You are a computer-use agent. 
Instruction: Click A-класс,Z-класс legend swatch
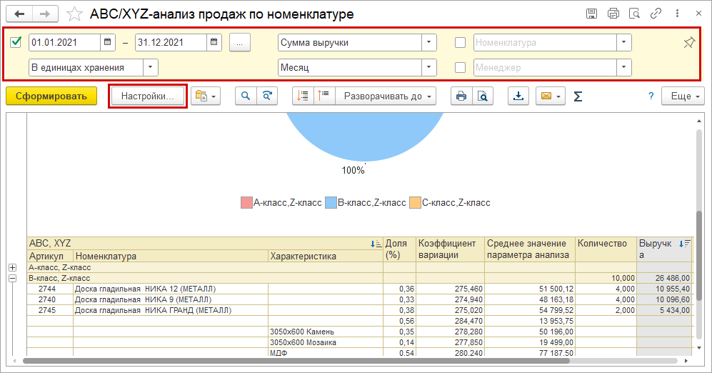(x=246, y=203)
